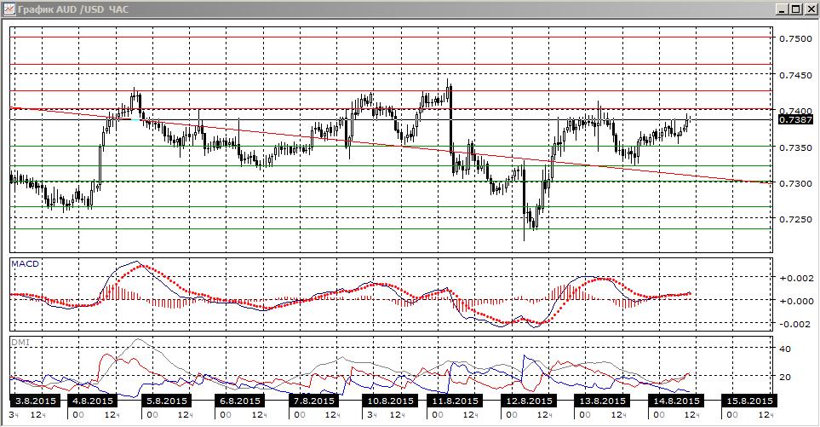820x427 pixels.
Task: Minimize the AUD/USD chart window
Action: click(782, 9)
